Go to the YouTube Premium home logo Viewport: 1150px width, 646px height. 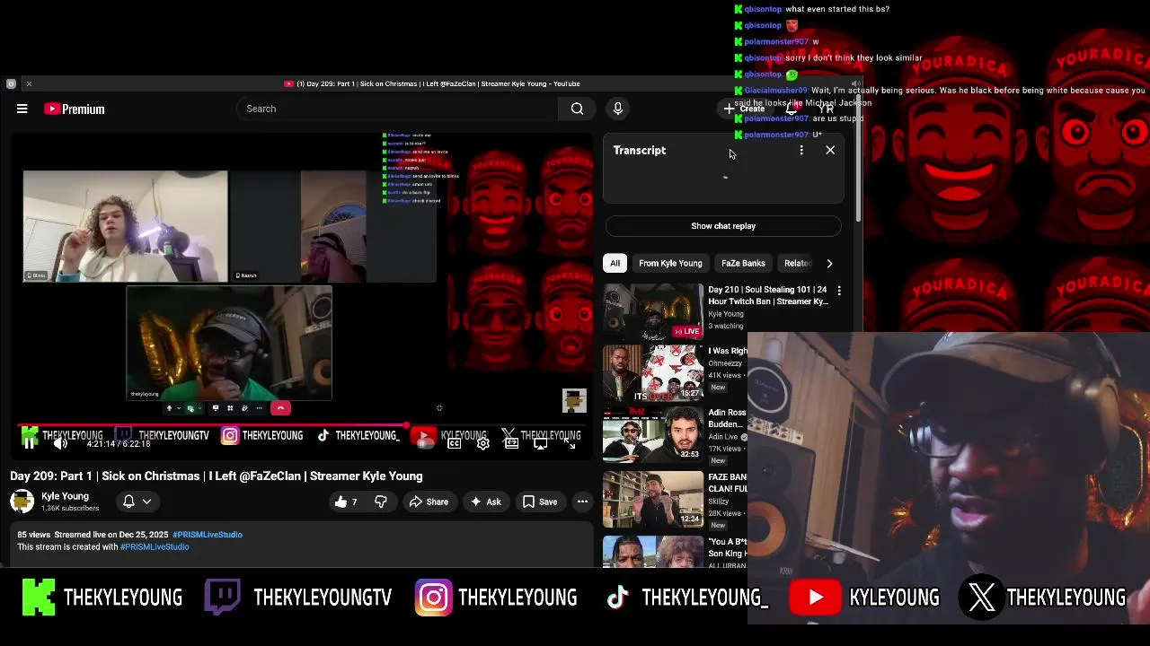[x=75, y=109]
